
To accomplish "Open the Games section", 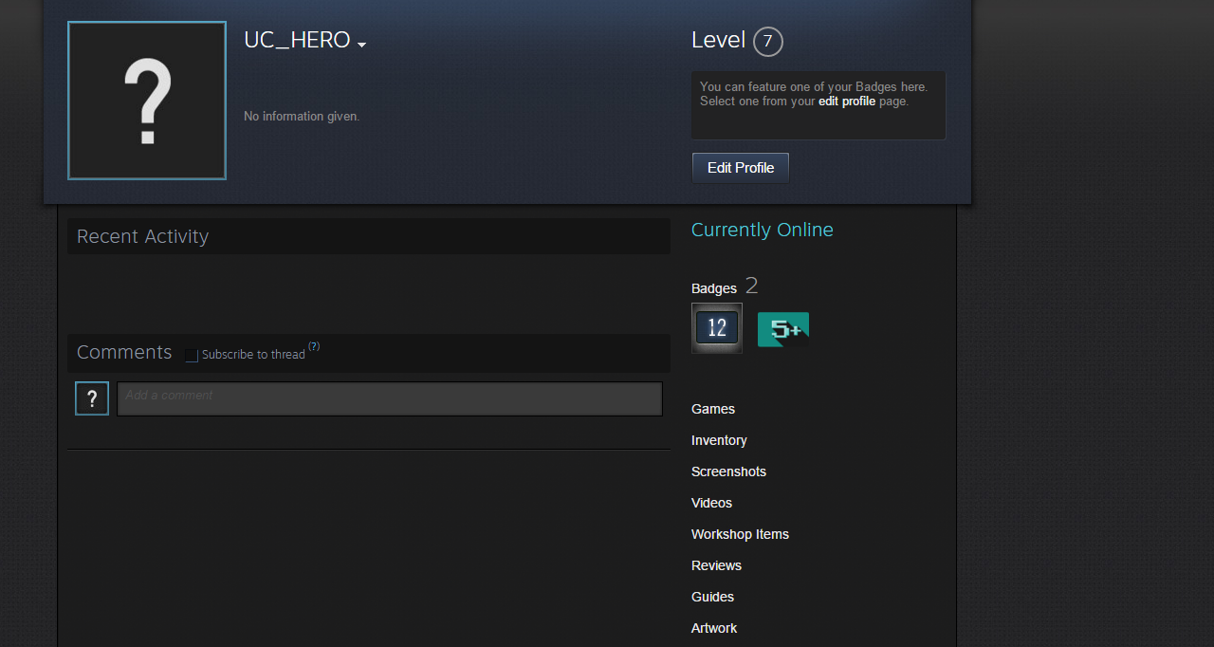I will [713, 409].
